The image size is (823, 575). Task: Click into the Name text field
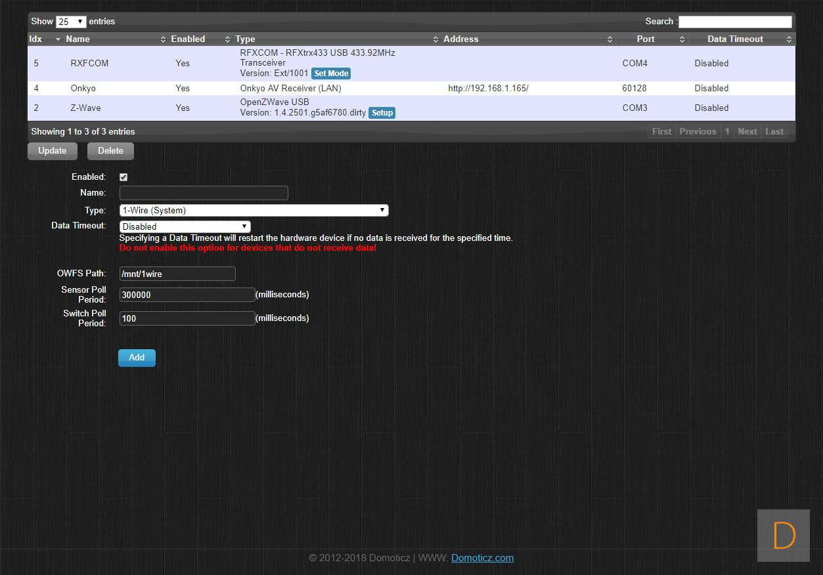pos(204,193)
